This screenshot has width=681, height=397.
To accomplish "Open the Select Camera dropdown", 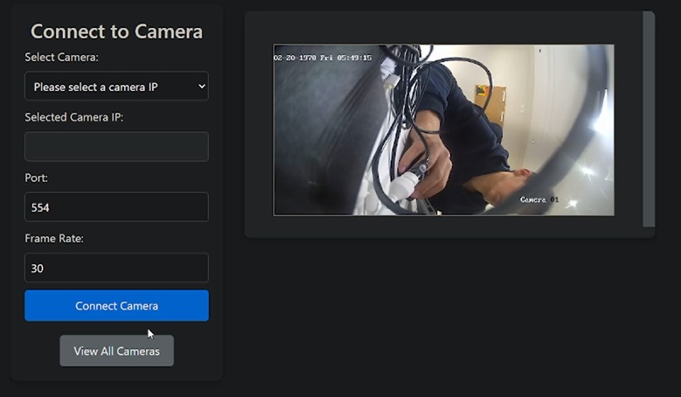I will (x=116, y=87).
